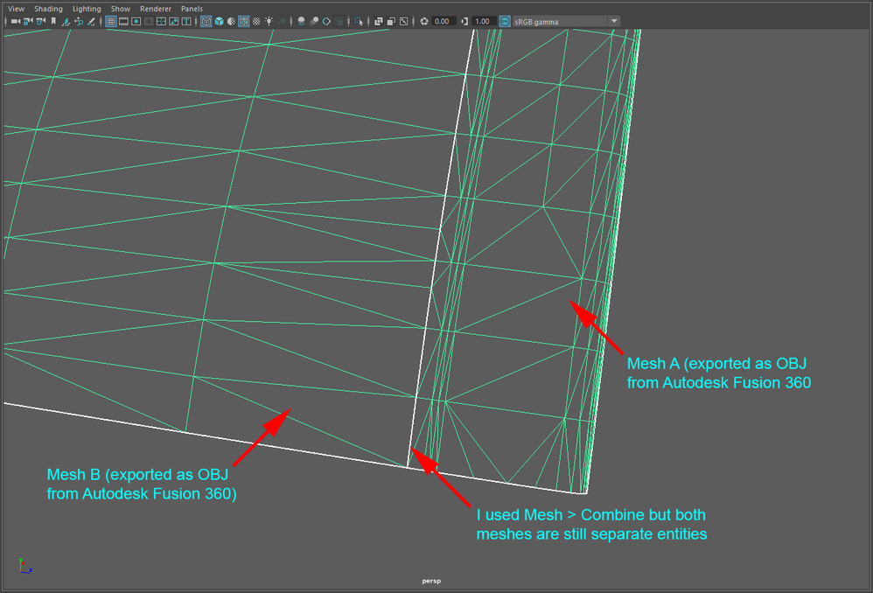Click the 2D Pan/Zoom icon
The width and height of the screenshot is (873, 593).
79,21
